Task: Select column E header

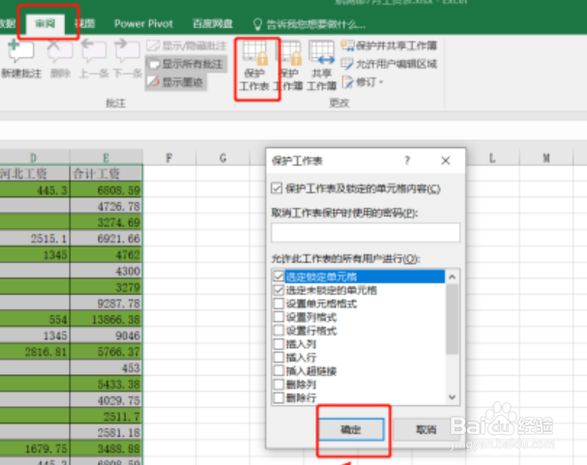Action: (106, 158)
